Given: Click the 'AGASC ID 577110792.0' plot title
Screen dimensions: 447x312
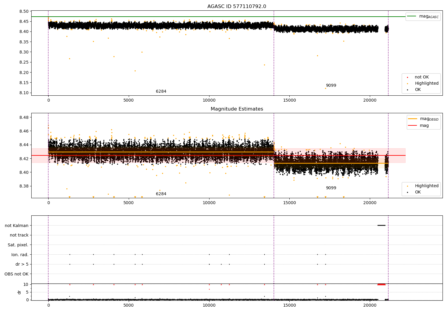Looking at the screenshot, I should click(x=237, y=7).
